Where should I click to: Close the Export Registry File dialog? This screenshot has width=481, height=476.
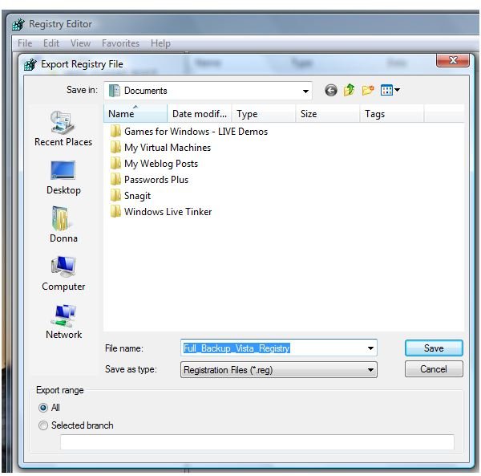pyautogui.click(x=453, y=60)
